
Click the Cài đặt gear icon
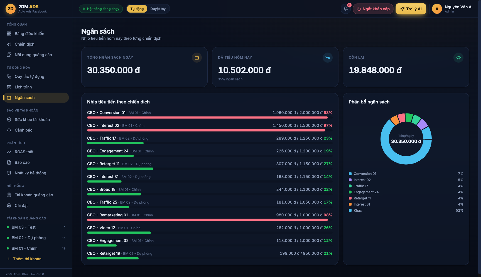coord(9,206)
